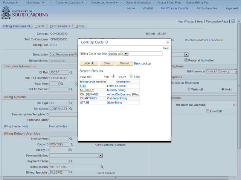Open the Home link

[131, 8]
